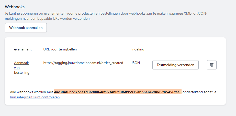This screenshot has width=236, height=116.
Task: Follow the hun integriteit kunt controleren link
Action: click(x=35, y=97)
